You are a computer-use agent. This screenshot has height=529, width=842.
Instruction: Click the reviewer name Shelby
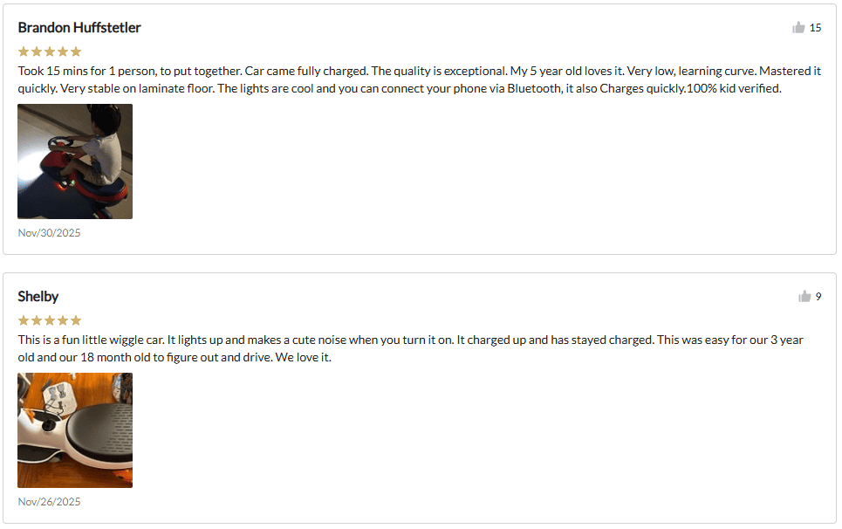(x=38, y=297)
